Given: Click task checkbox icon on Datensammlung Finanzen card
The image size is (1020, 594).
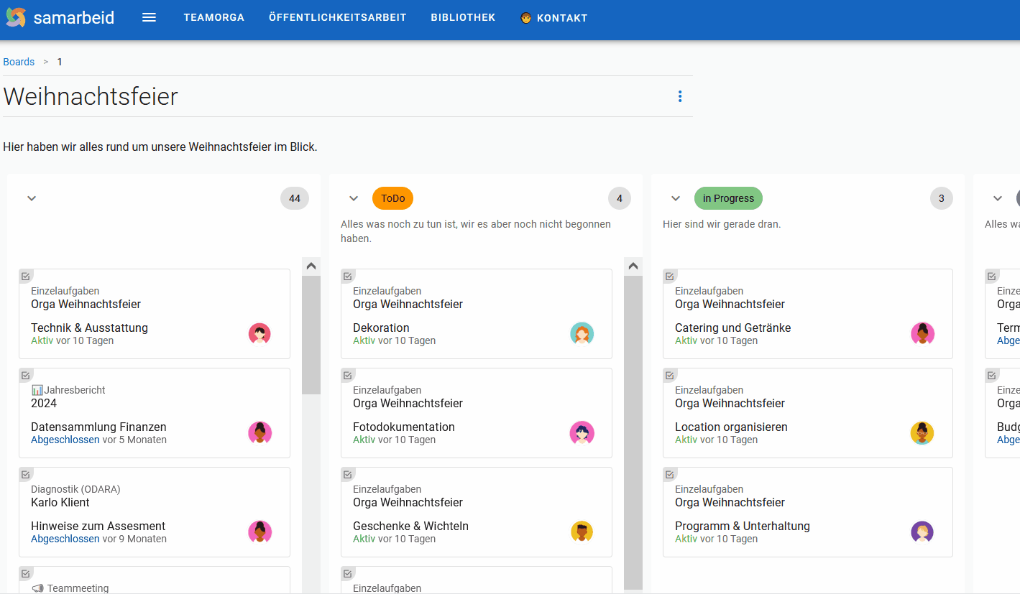Looking at the screenshot, I should [26, 375].
